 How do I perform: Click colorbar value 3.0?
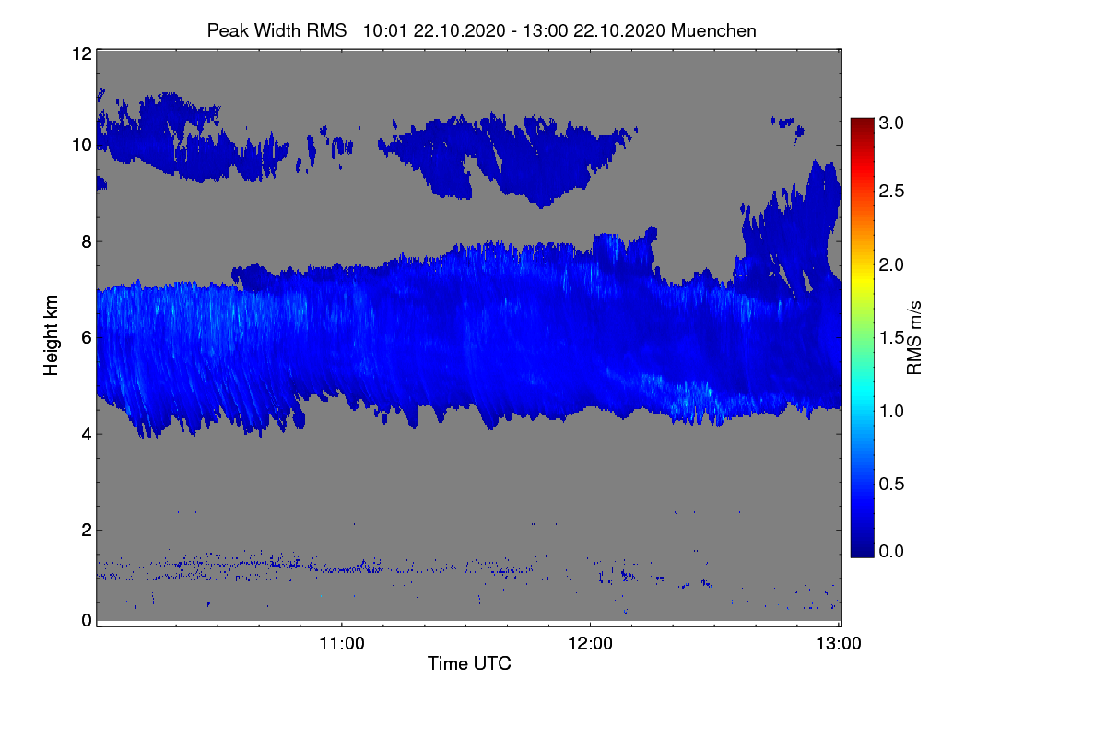pyautogui.click(x=890, y=122)
